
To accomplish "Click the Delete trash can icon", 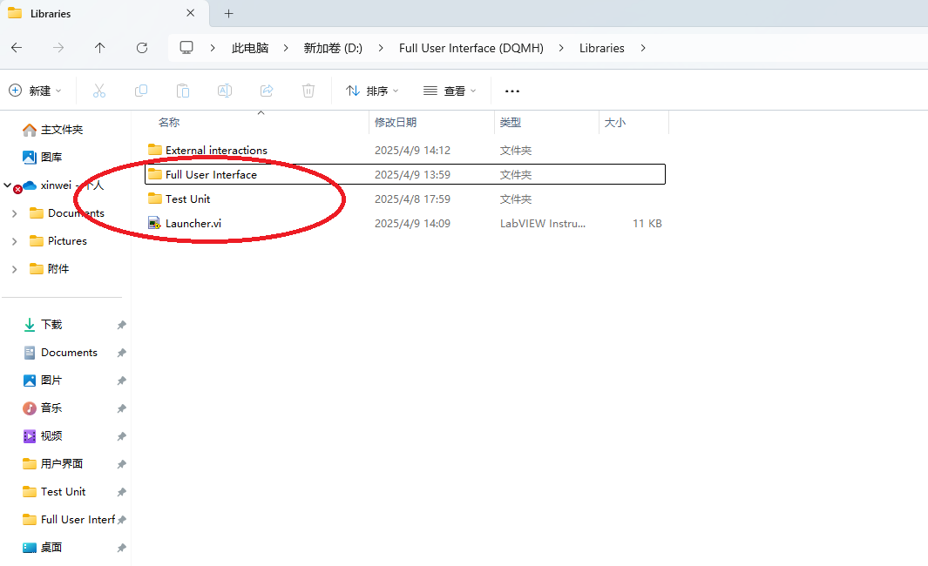I will point(308,91).
